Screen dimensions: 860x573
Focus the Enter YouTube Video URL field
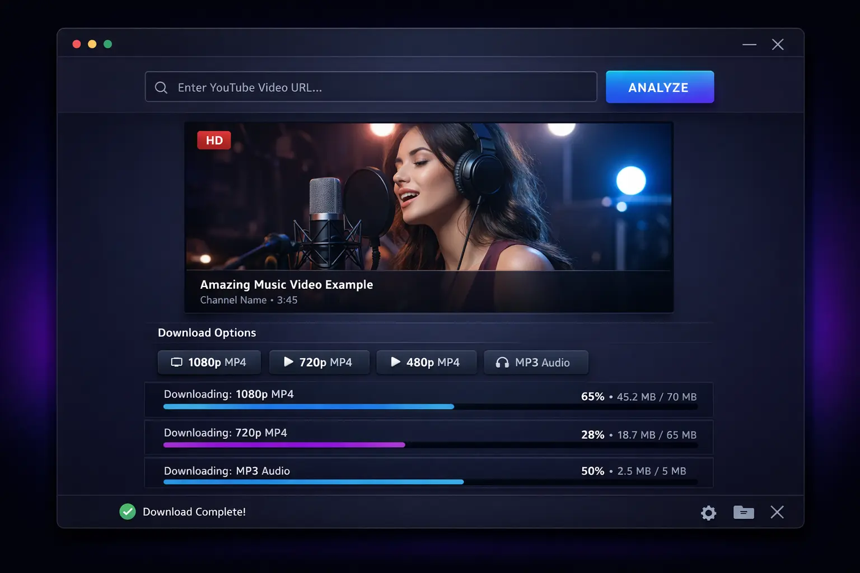point(371,87)
